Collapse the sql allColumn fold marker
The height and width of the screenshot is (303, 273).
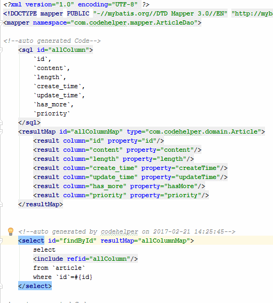1,50
